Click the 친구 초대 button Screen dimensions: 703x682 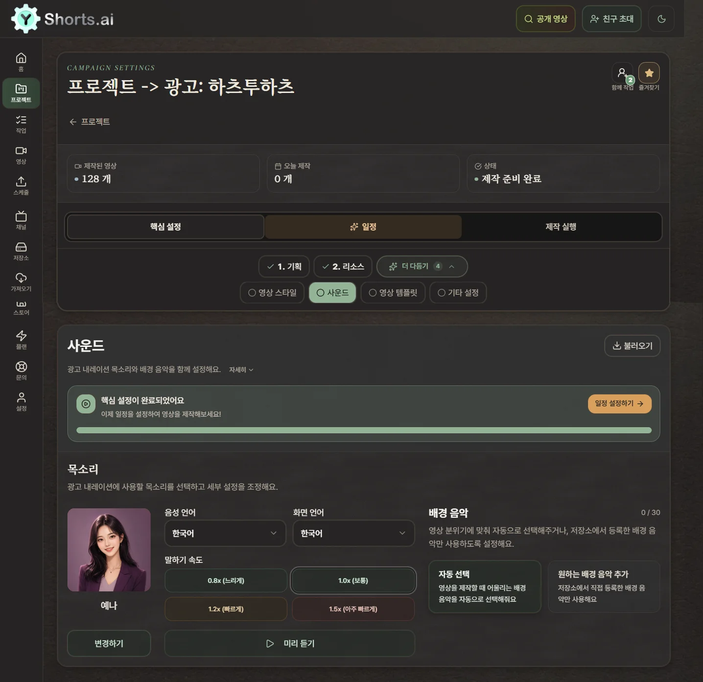[611, 19]
